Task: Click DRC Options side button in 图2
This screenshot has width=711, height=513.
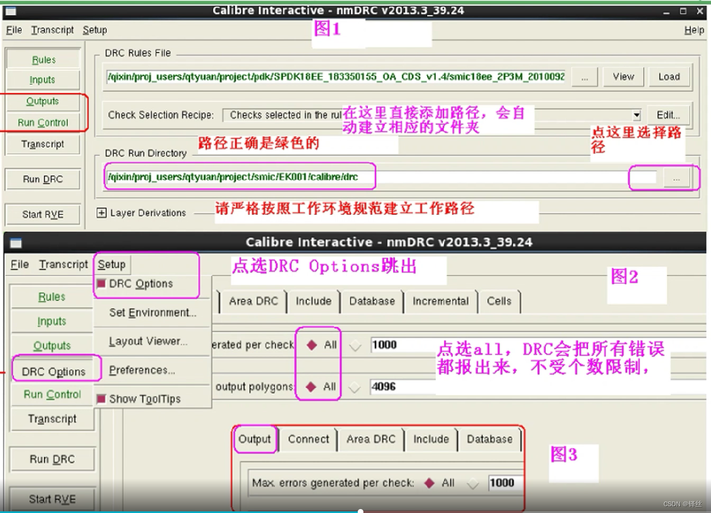Action: (54, 372)
